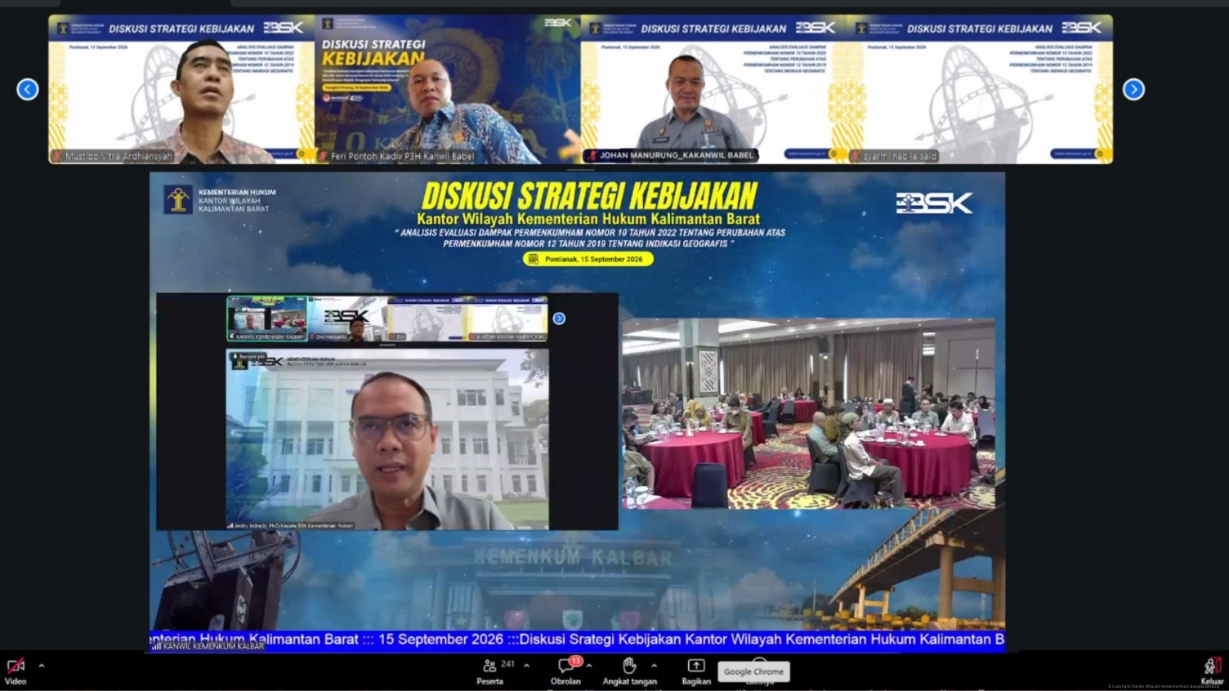The image size is (1229, 691).
Task: Click the small next arrow inside shared screen
Action: (559, 319)
